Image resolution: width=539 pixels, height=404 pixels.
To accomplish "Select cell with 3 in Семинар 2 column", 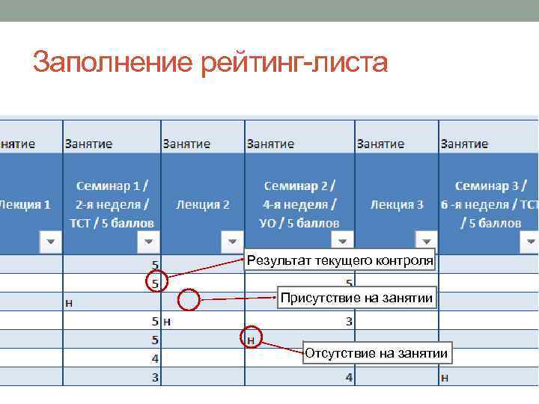I will (299, 321).
